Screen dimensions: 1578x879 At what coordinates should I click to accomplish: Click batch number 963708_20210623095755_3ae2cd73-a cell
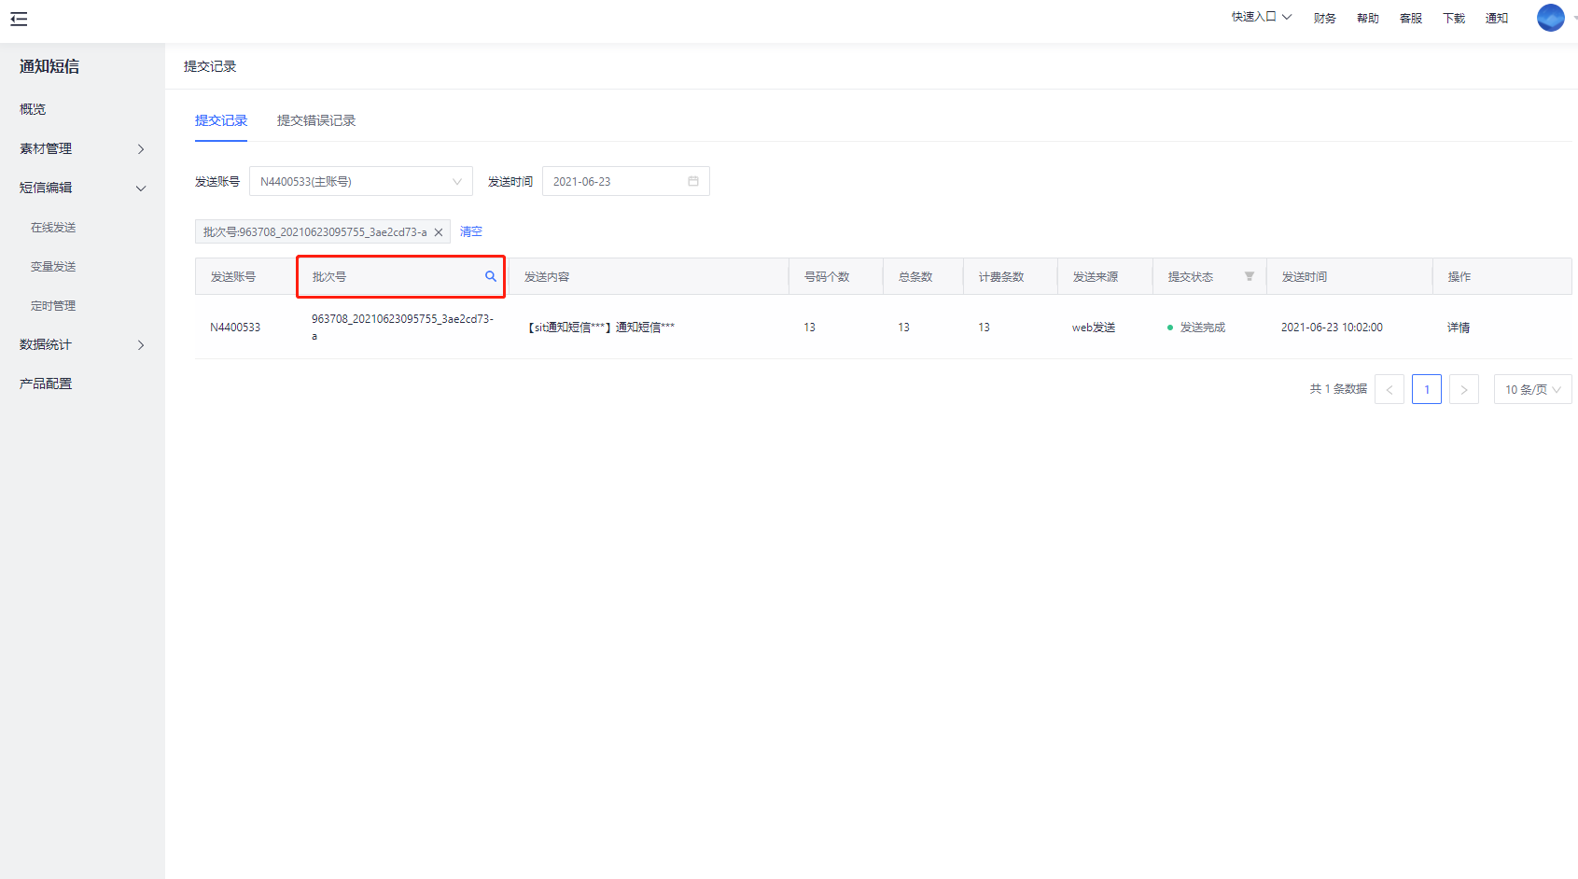coord(402,327)
